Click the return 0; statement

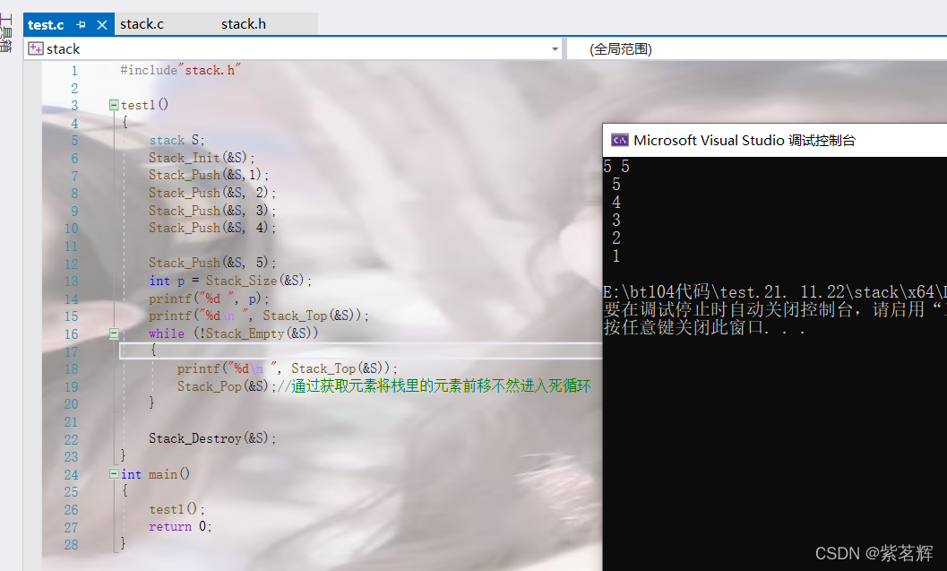181,526
